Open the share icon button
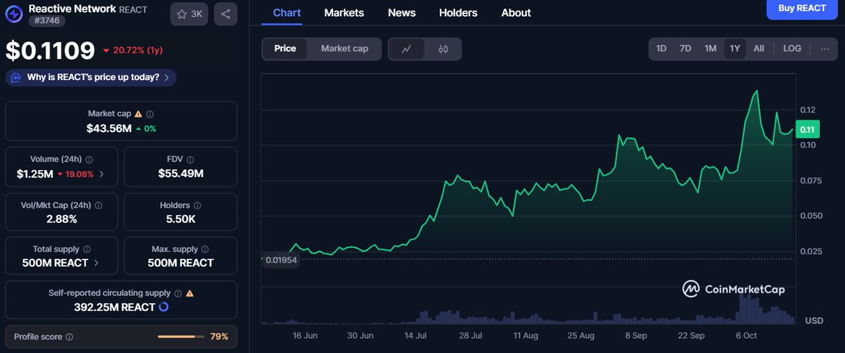The height and width of the screenshot is (353, 845). [x=225, y=14]
